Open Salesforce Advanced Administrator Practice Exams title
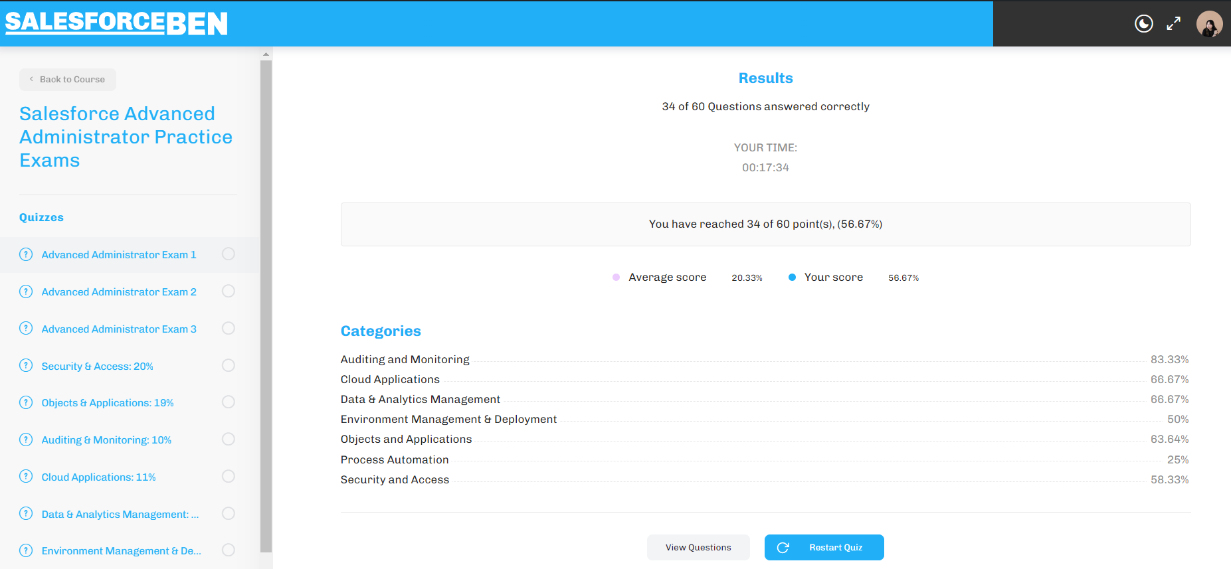Viewport: 1231px width, 569px height. point(126,137)
